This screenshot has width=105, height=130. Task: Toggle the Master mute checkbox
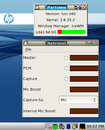(x=66, y=58)
